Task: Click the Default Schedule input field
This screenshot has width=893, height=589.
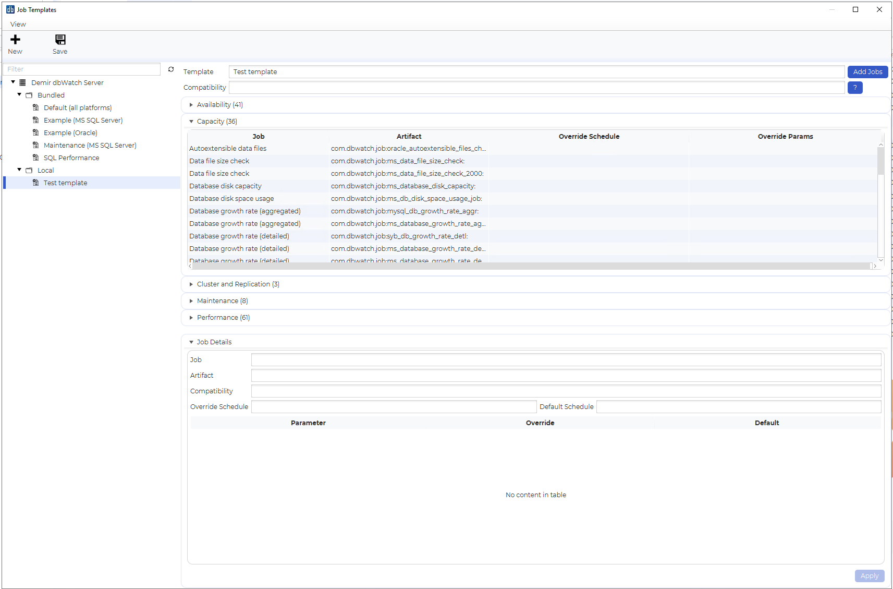Action: pos(739,407)
